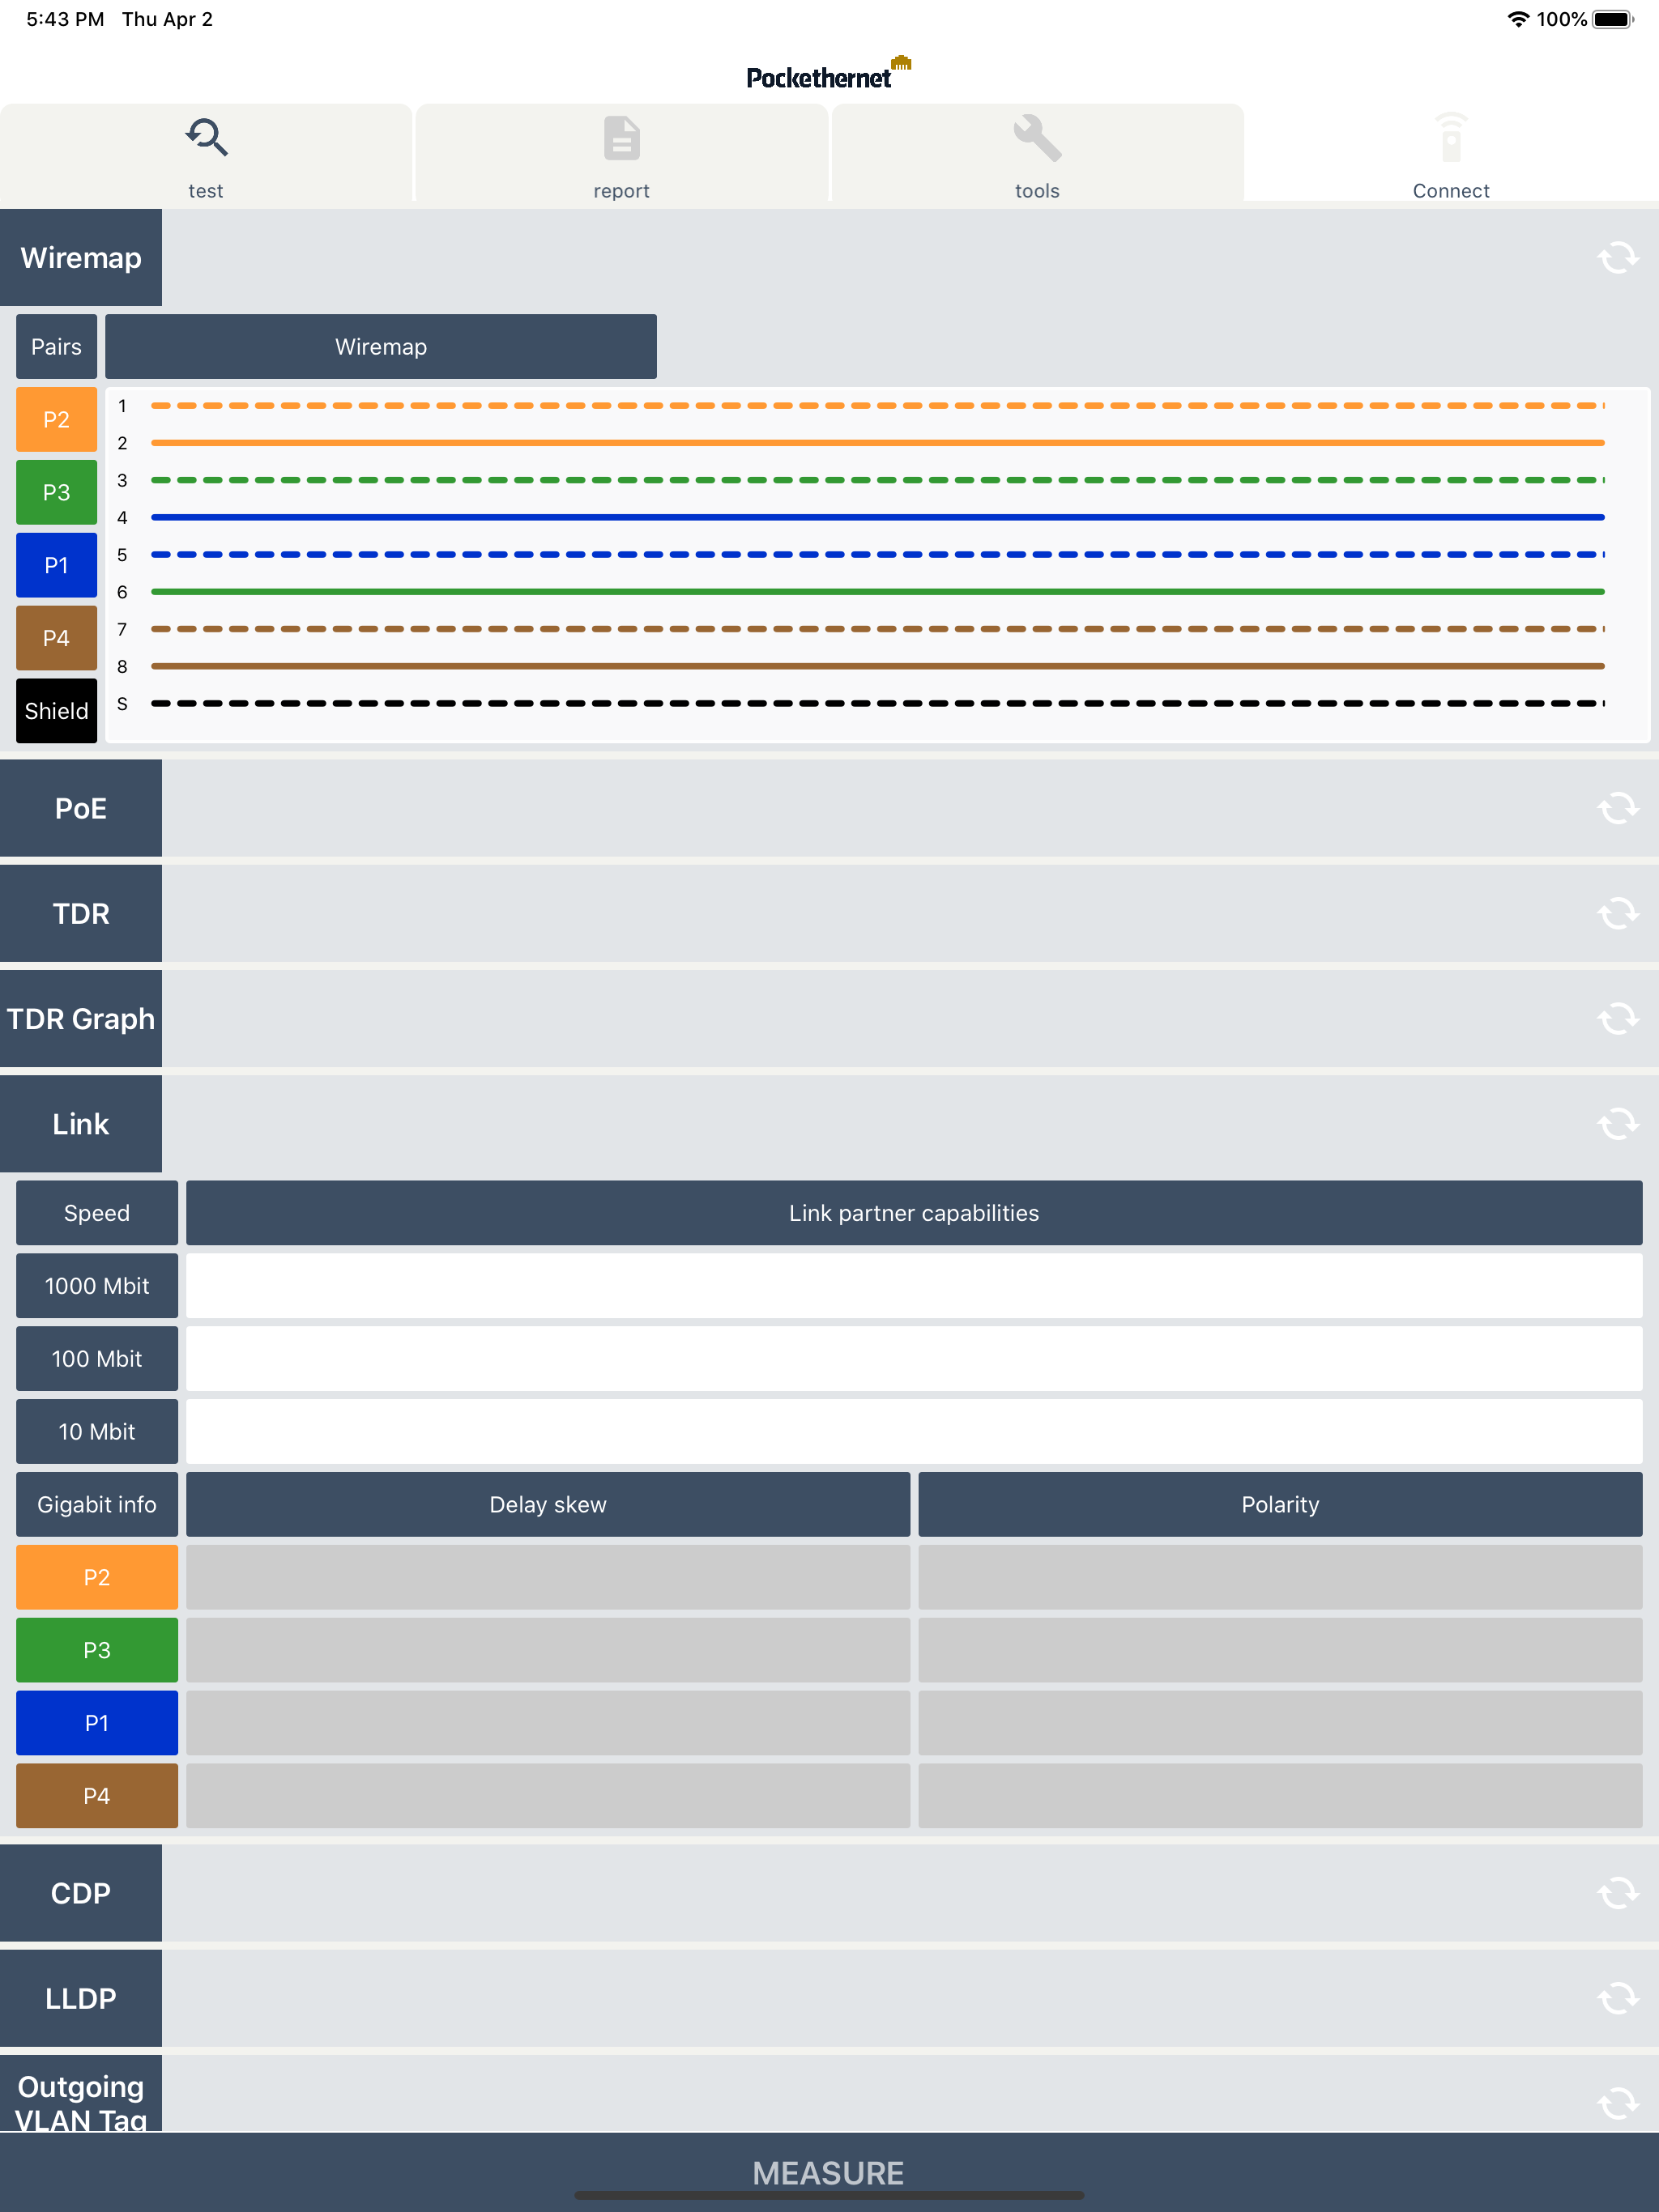Viewport: 1659px width, 2212px height.
Task: Tap the Connect device icon
Action: (x=1451, y=138)
